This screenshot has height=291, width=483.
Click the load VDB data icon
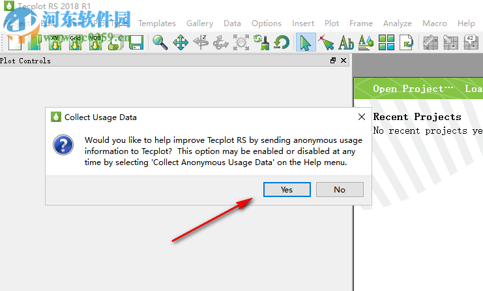(x=96, y=42)
